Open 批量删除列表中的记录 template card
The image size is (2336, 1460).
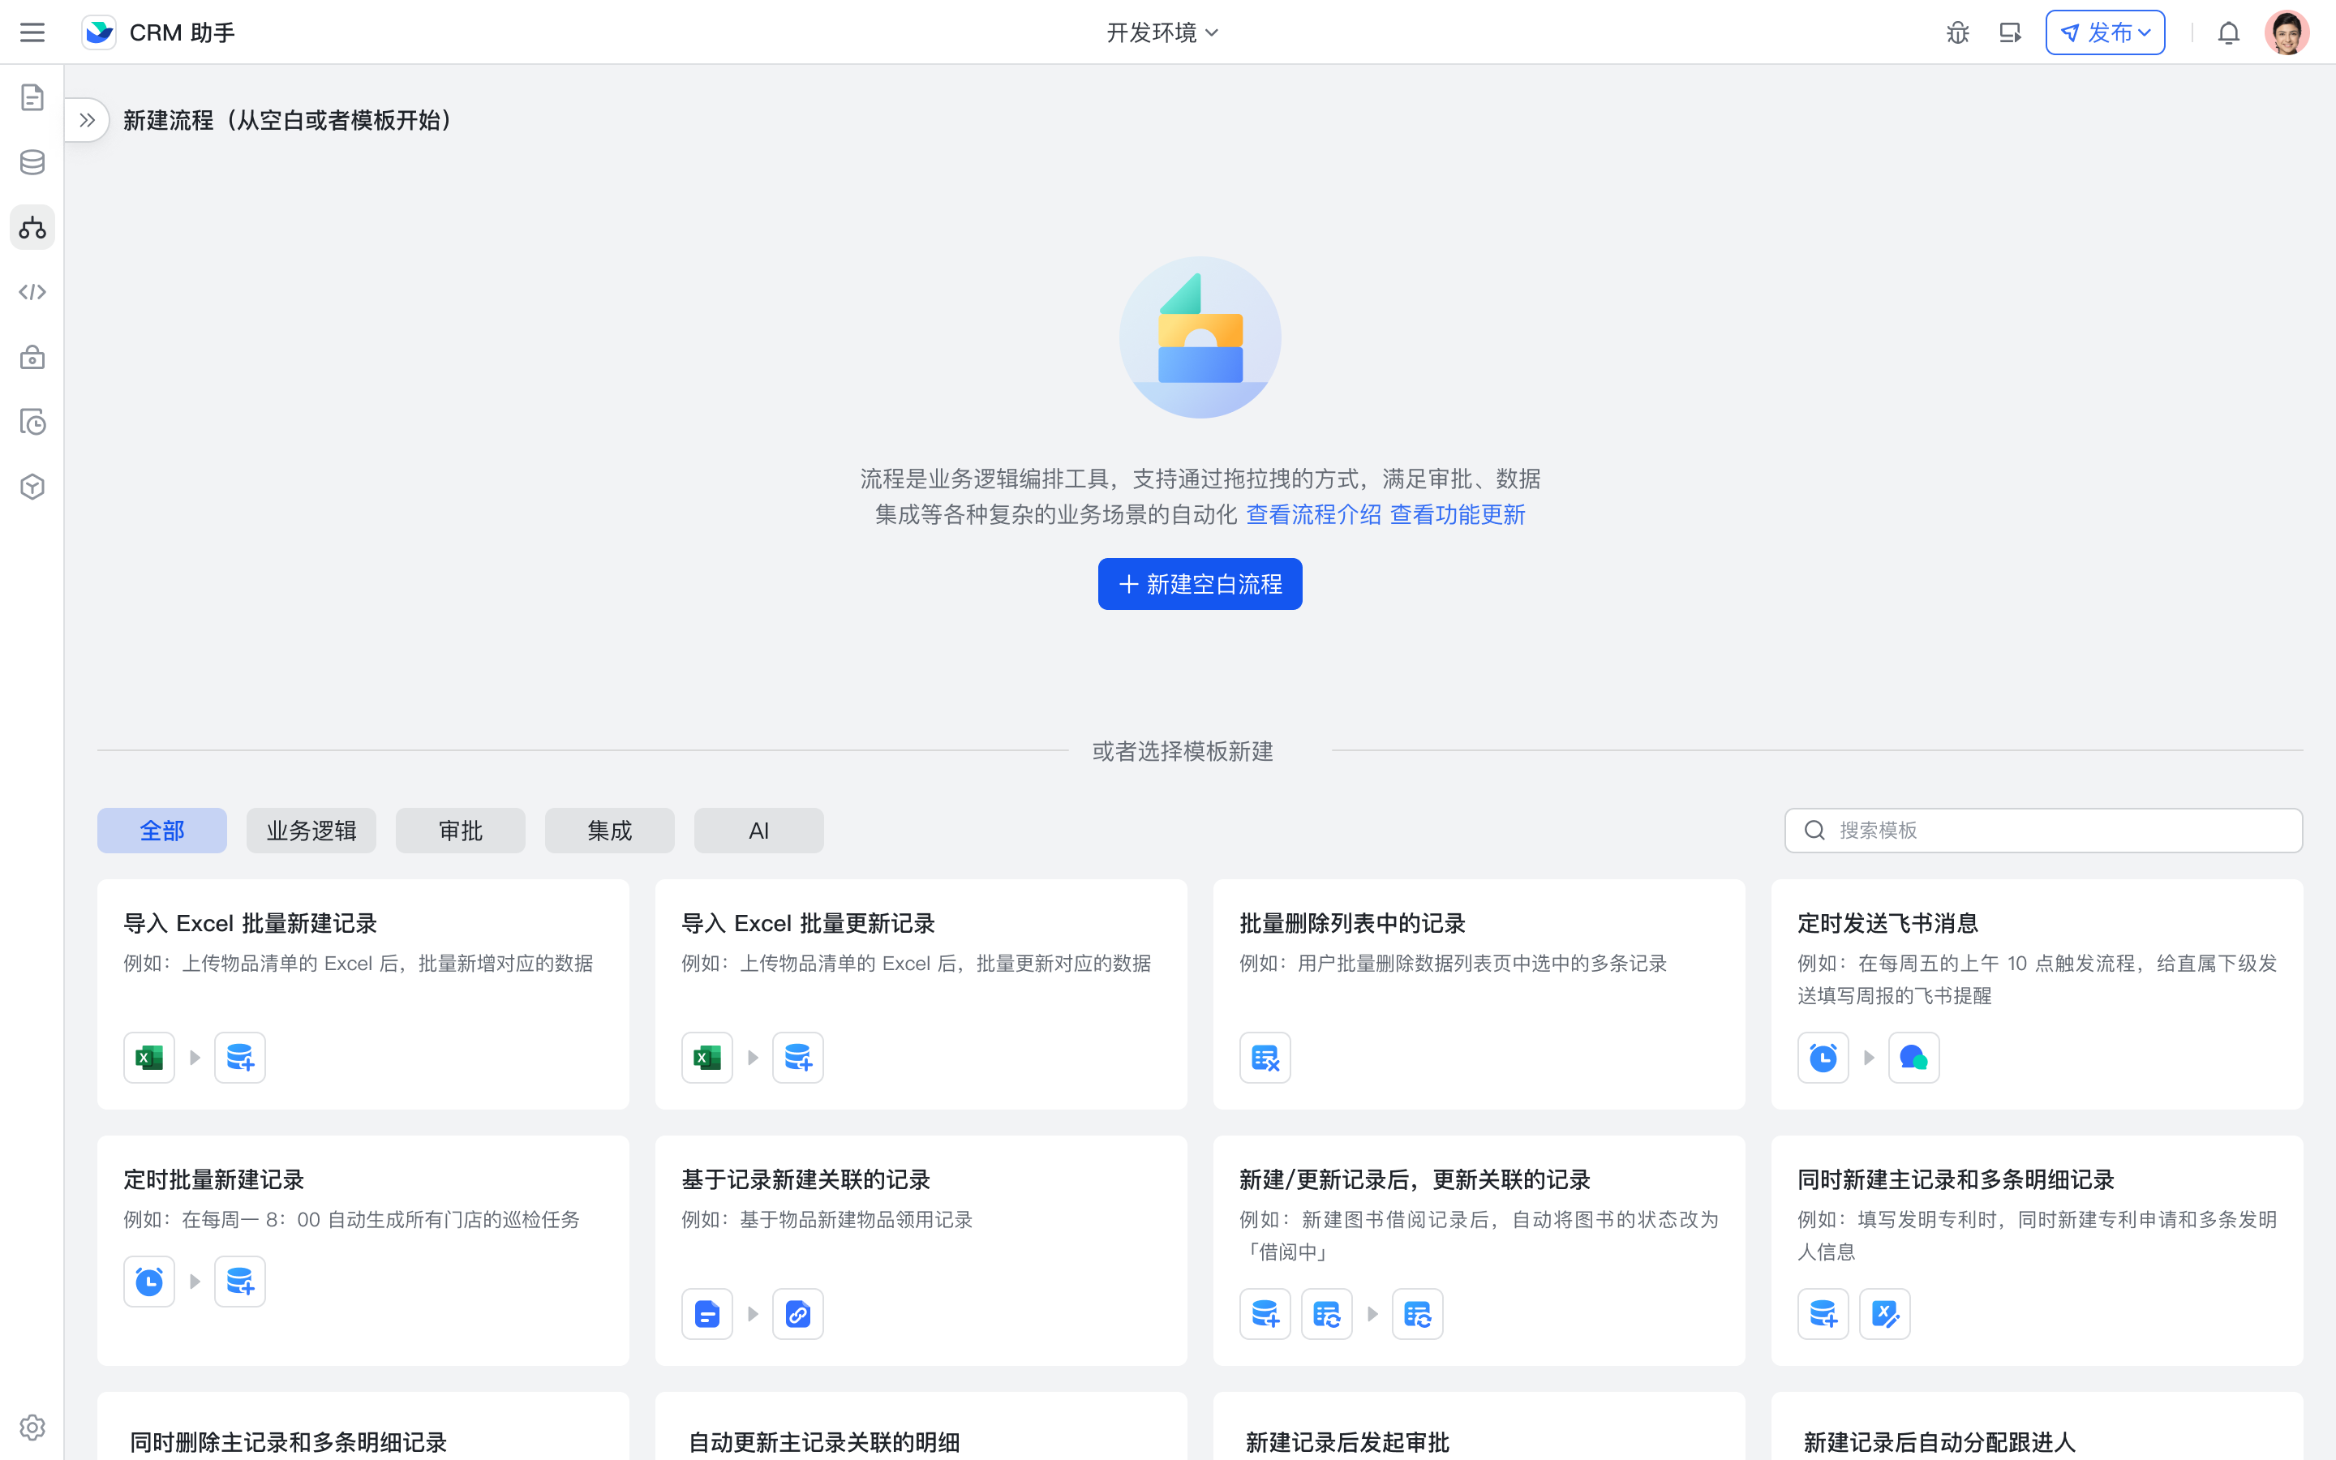[1479, 994]
